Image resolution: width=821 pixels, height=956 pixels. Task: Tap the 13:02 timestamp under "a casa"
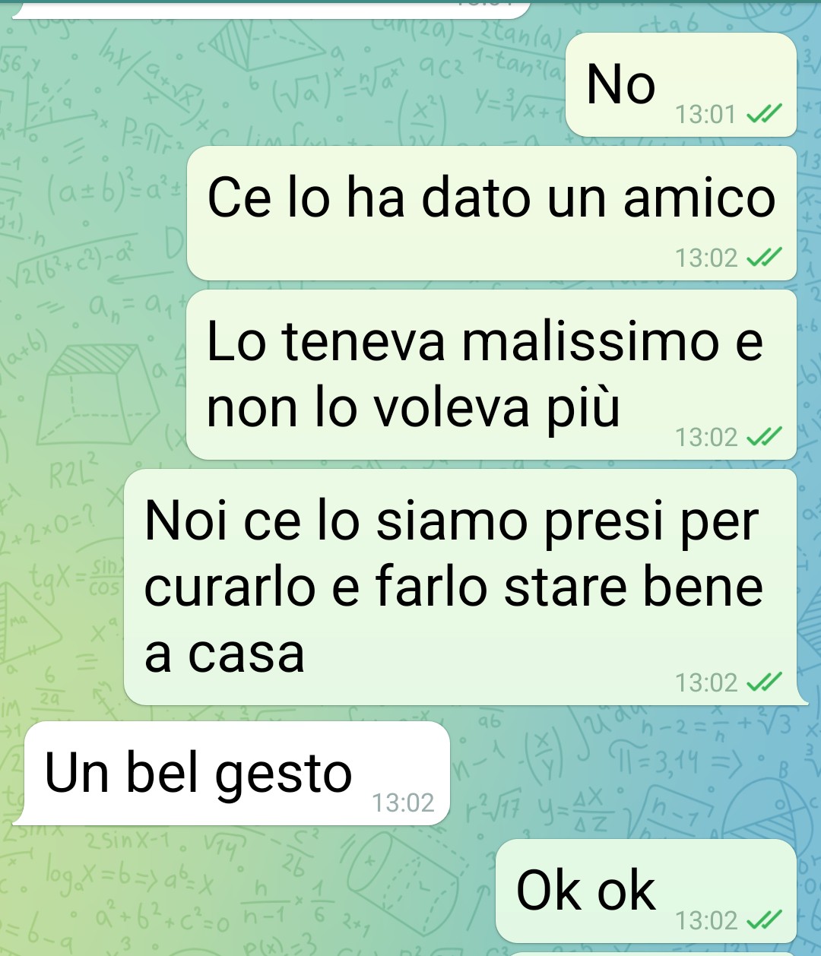[706, 683]
